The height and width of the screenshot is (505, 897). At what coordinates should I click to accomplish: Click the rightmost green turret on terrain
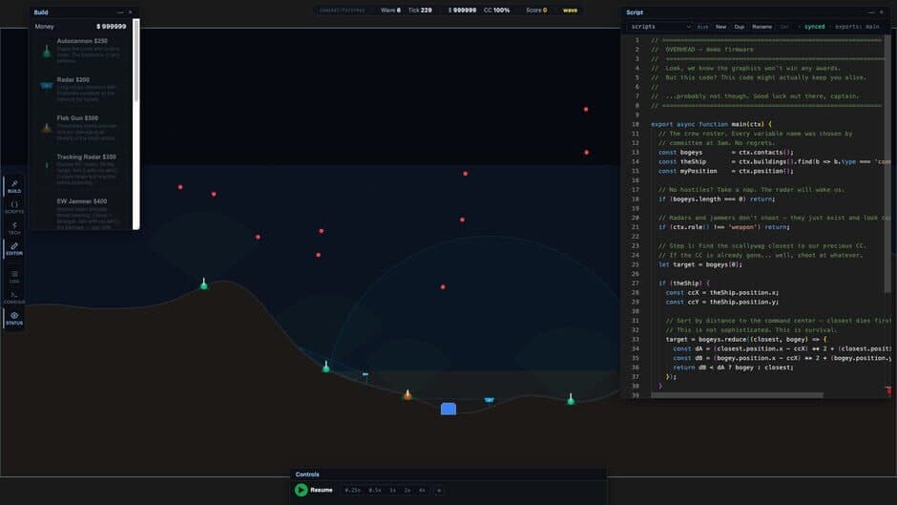coord(571,399)
